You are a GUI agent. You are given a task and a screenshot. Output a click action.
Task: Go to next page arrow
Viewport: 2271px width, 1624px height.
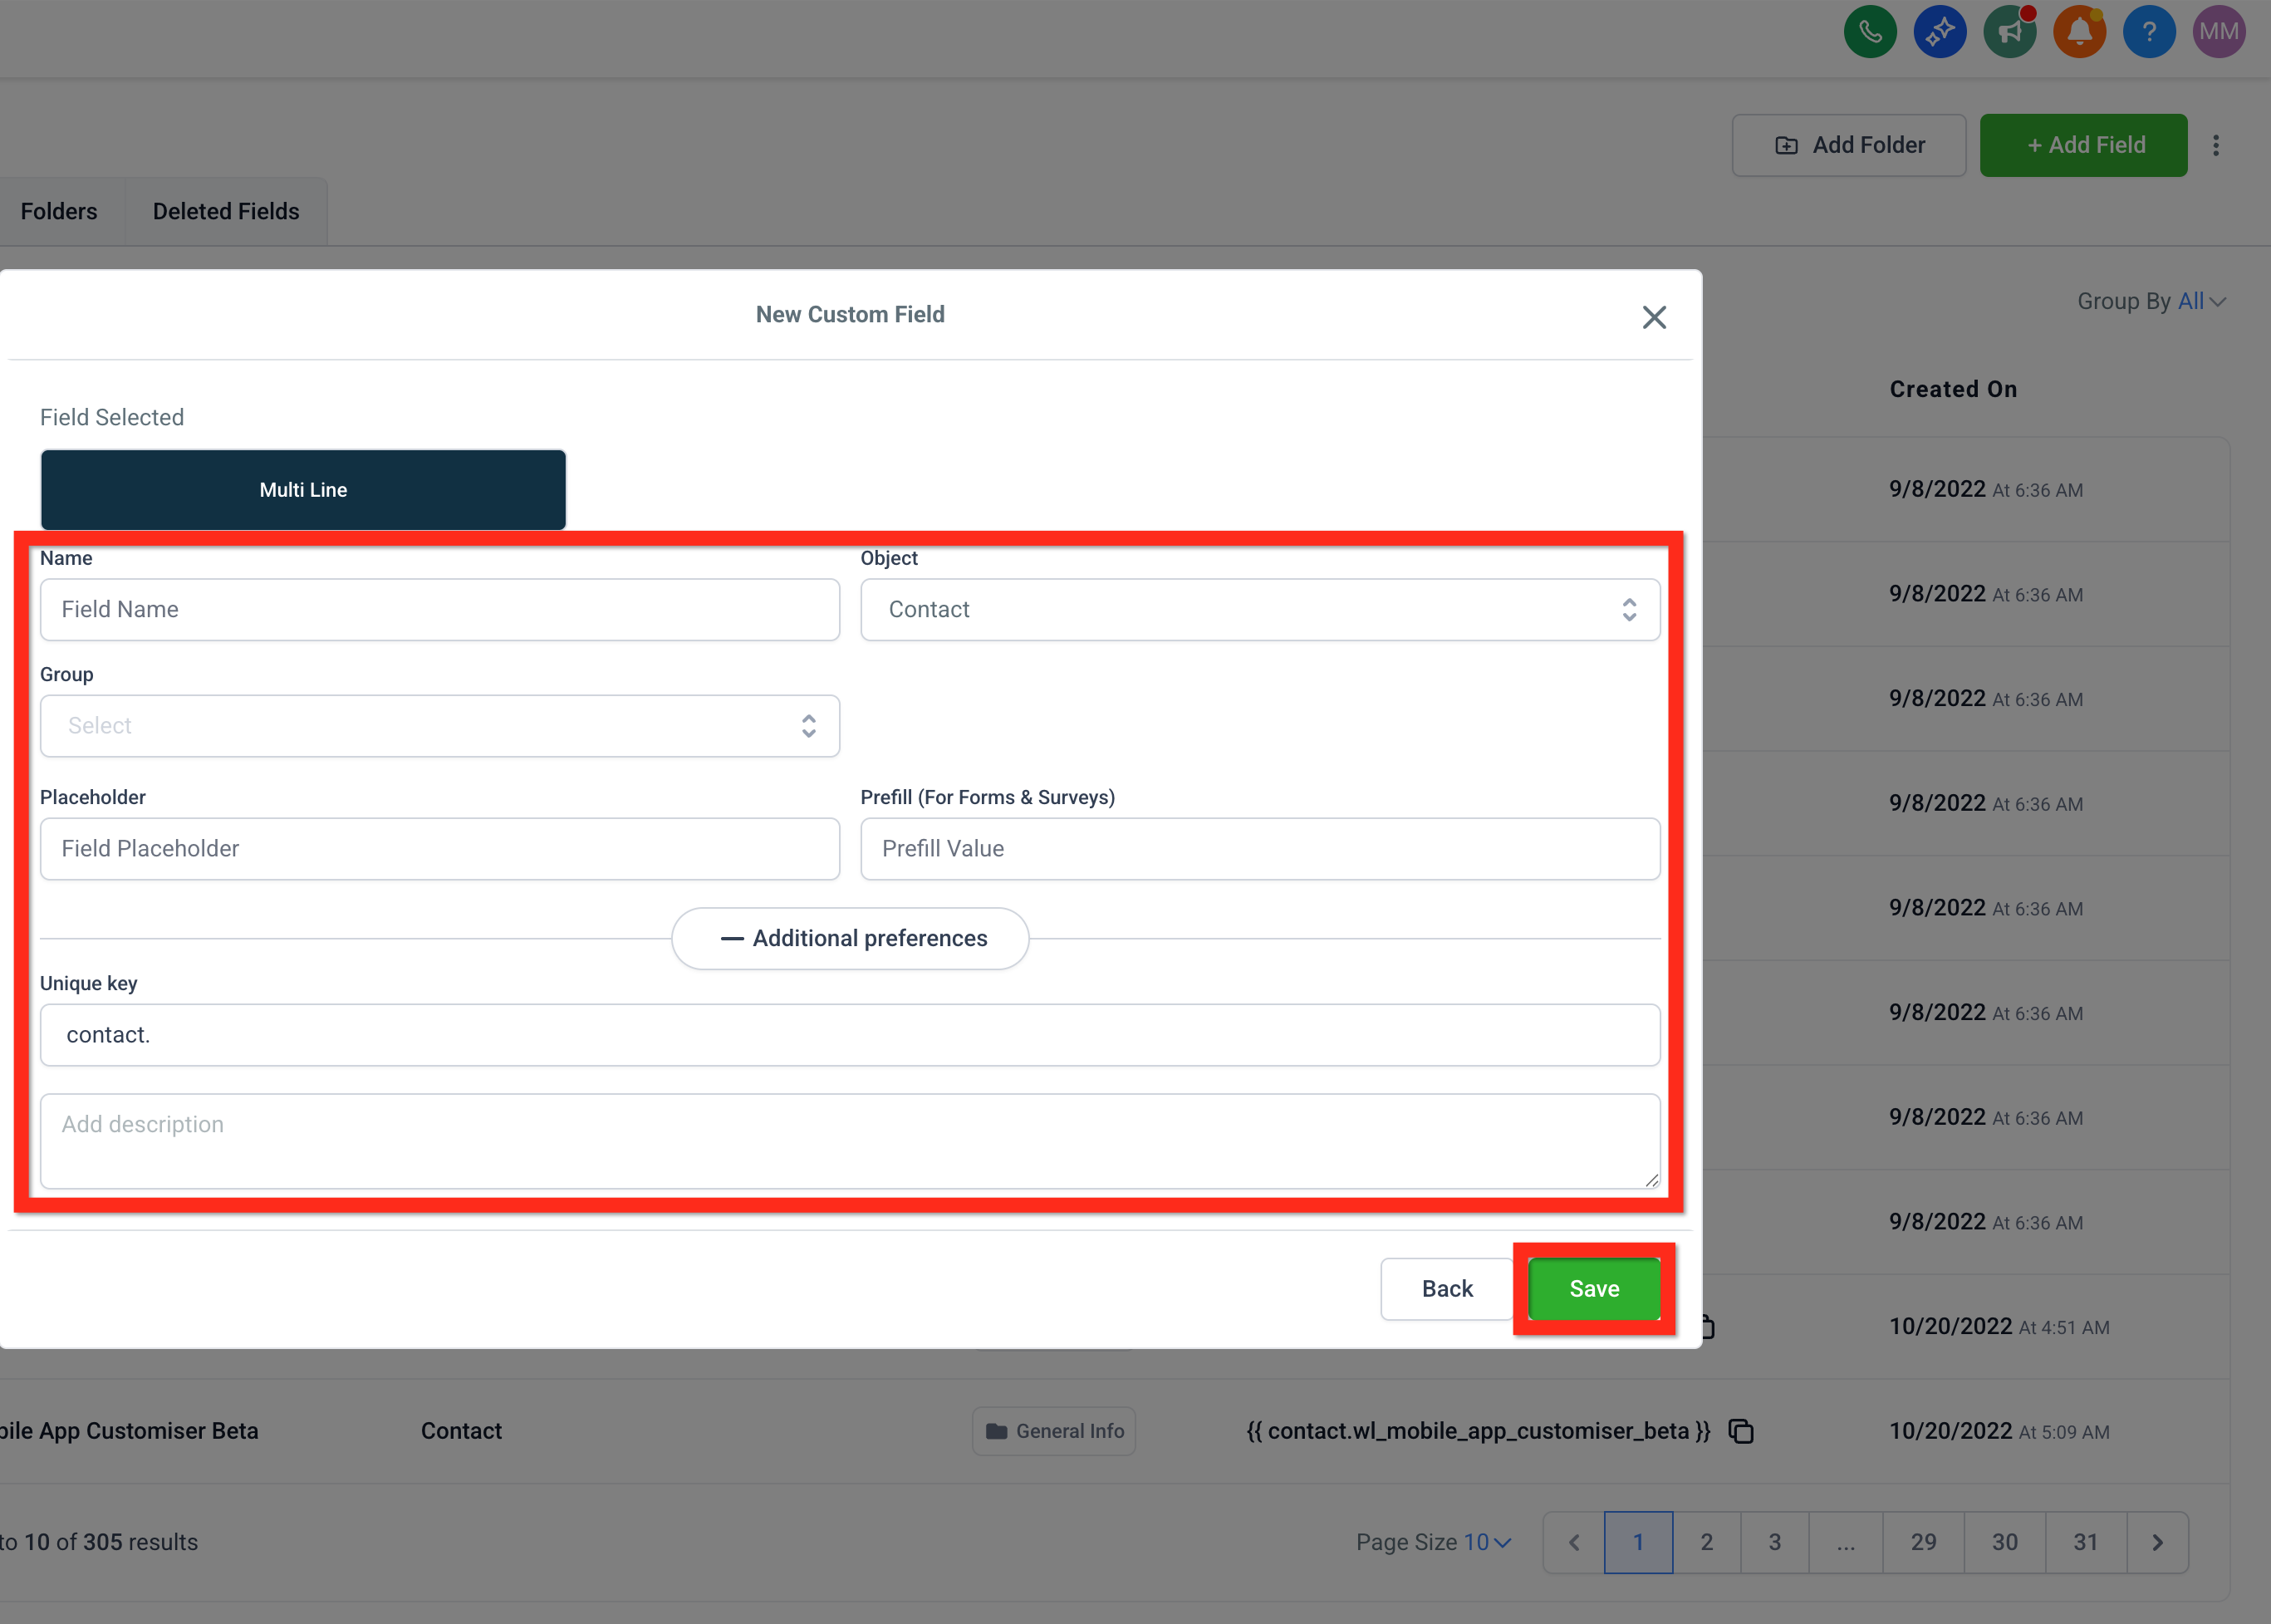[x=2157, y=1542]
